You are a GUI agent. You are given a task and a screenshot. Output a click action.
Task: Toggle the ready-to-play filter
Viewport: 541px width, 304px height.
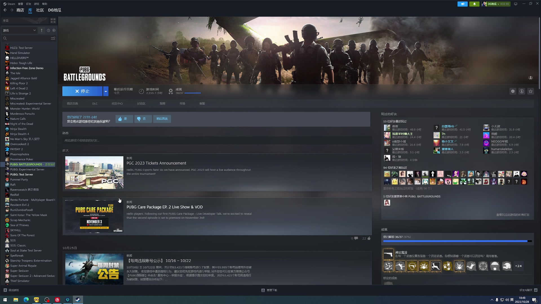54,30
